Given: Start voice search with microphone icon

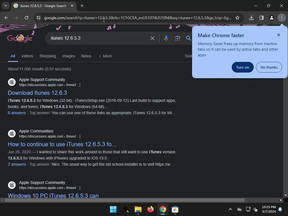Looking at the screenshot, I should (x=166, y=38).
